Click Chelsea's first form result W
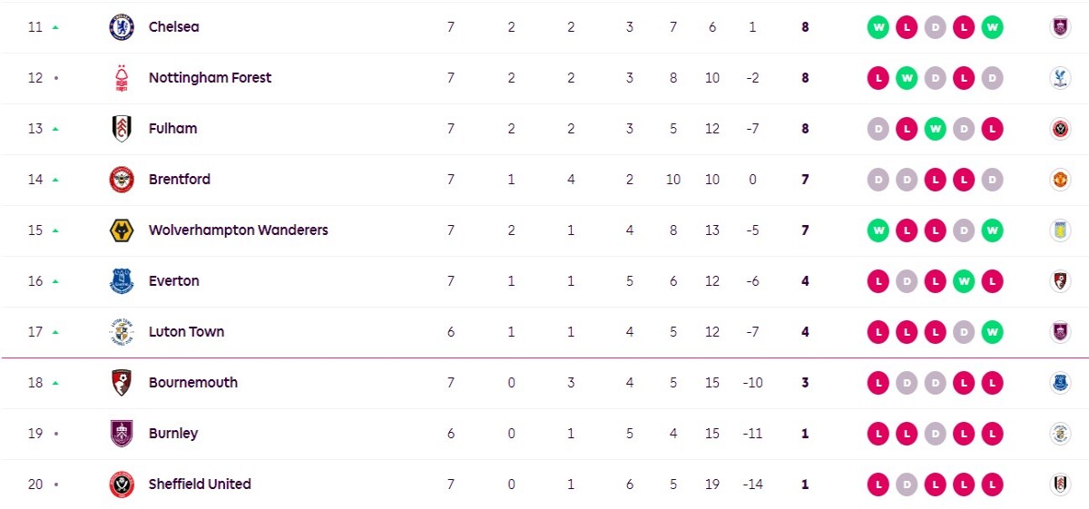This screenshot has height=509, width=1089. pos(878,27)
